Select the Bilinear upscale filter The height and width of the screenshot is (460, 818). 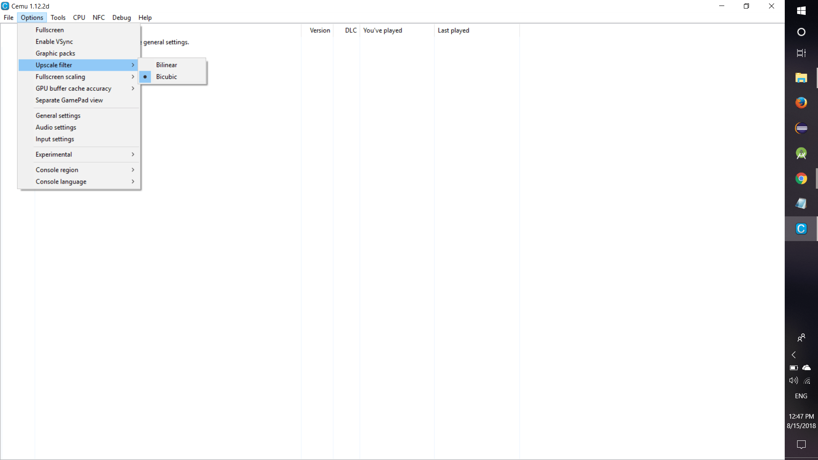pos(167,65)
